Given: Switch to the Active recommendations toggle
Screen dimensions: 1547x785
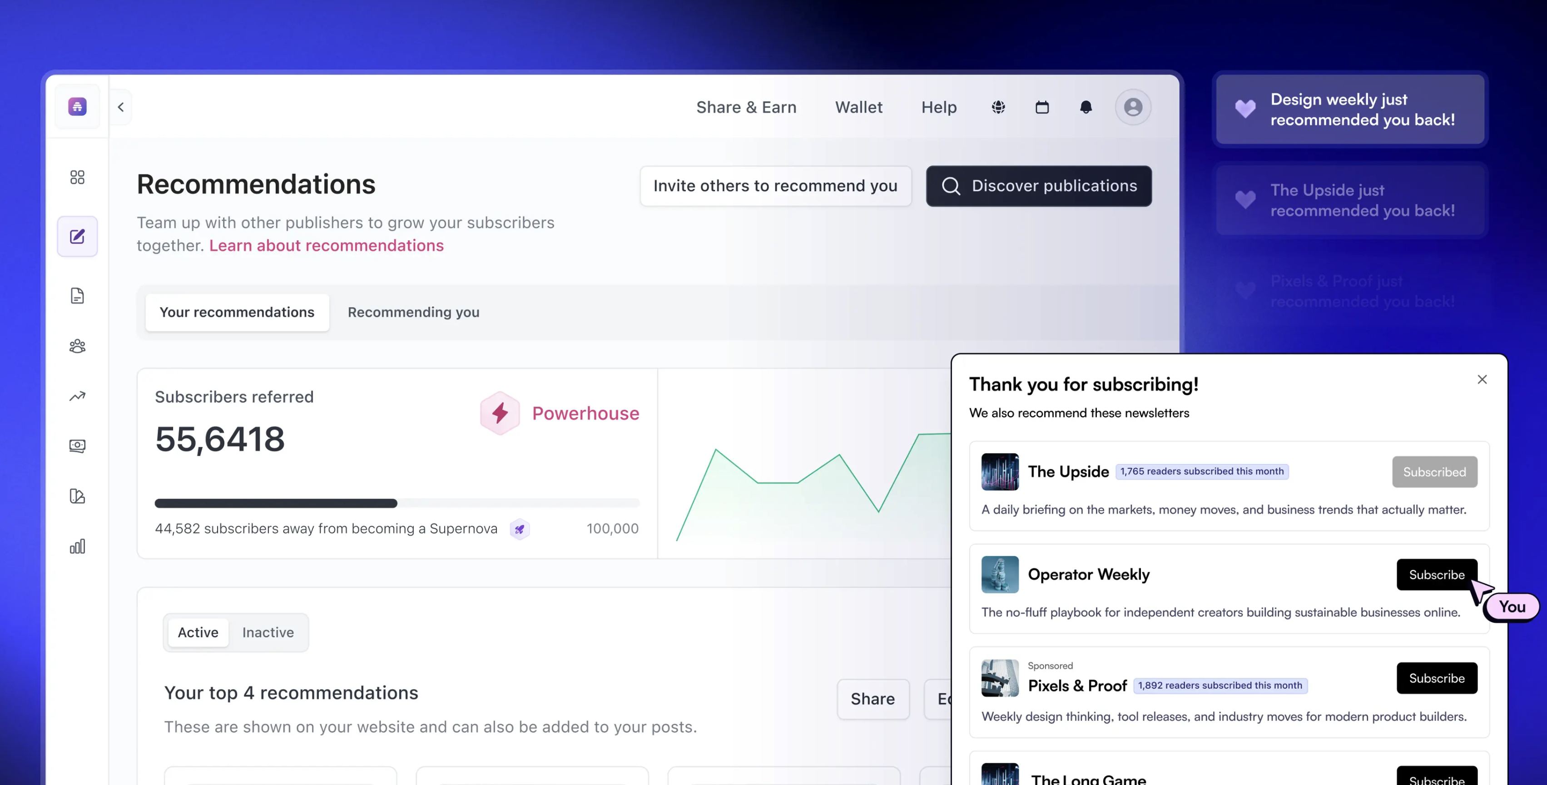Looking at the screenshot, I should pyautogui.click(x=198, y=632).
